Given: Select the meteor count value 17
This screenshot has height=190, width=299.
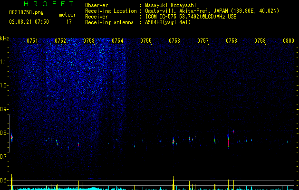Looking at the screenshot, I should point(69,22).
